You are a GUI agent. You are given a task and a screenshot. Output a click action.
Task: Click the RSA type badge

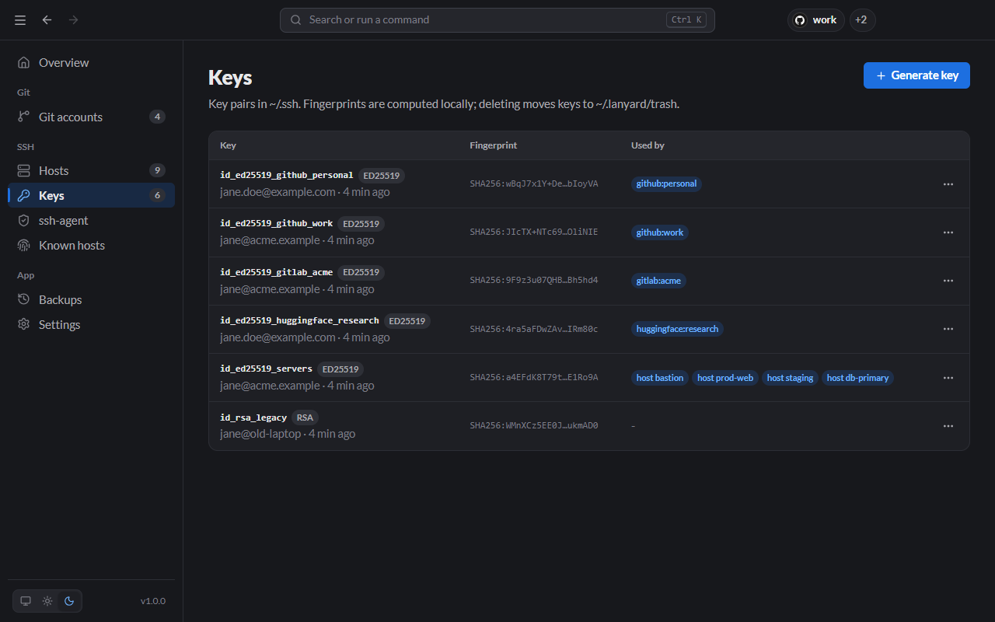(x=305, y=418)
